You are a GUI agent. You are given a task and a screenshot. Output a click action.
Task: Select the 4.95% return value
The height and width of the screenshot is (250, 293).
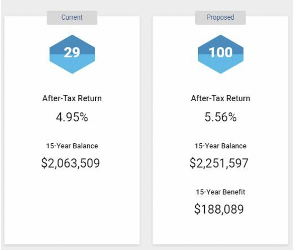pyautogui.click(x=72, y=117)
